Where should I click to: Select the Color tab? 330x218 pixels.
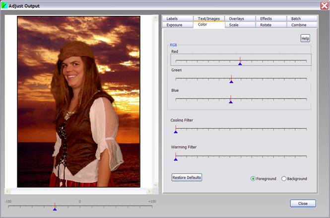click(209, 25)
